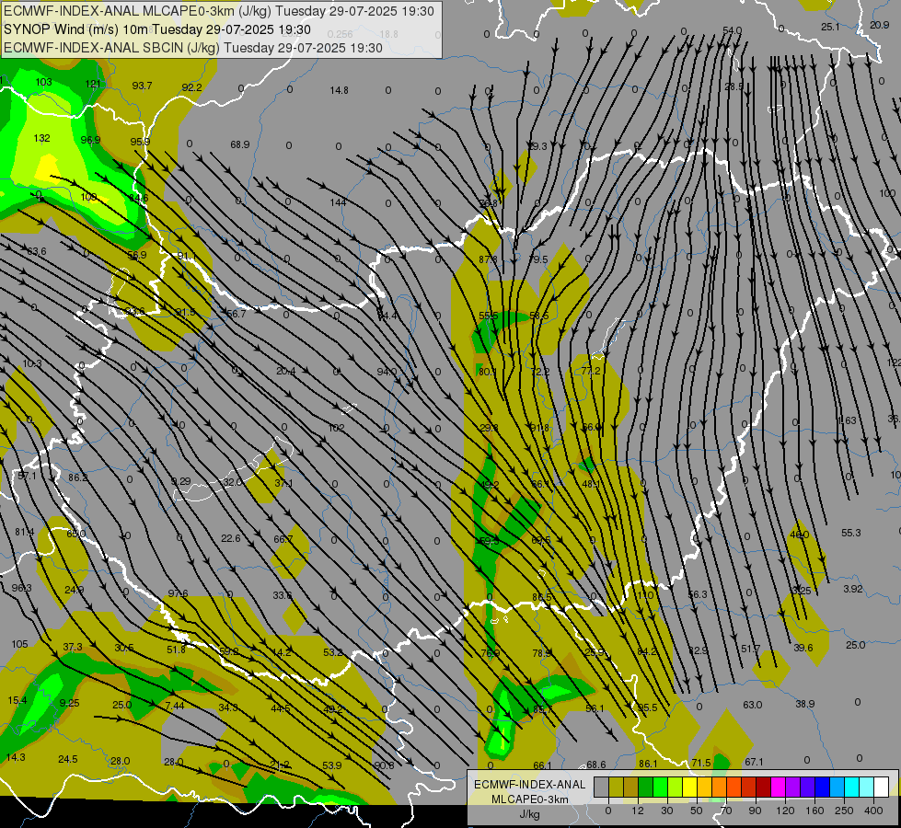Click the lime green legend swatch after 30
Image resolution: width=901 pixels, height=828 pixels.
(676, 788)
